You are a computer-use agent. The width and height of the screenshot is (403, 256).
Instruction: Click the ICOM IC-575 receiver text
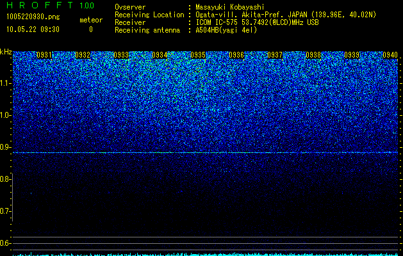(x=257, y=22)
